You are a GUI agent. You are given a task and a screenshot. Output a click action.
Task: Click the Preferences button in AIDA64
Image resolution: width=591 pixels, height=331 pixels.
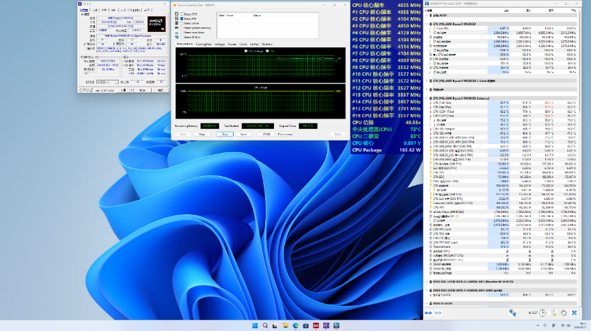(285, 134)
